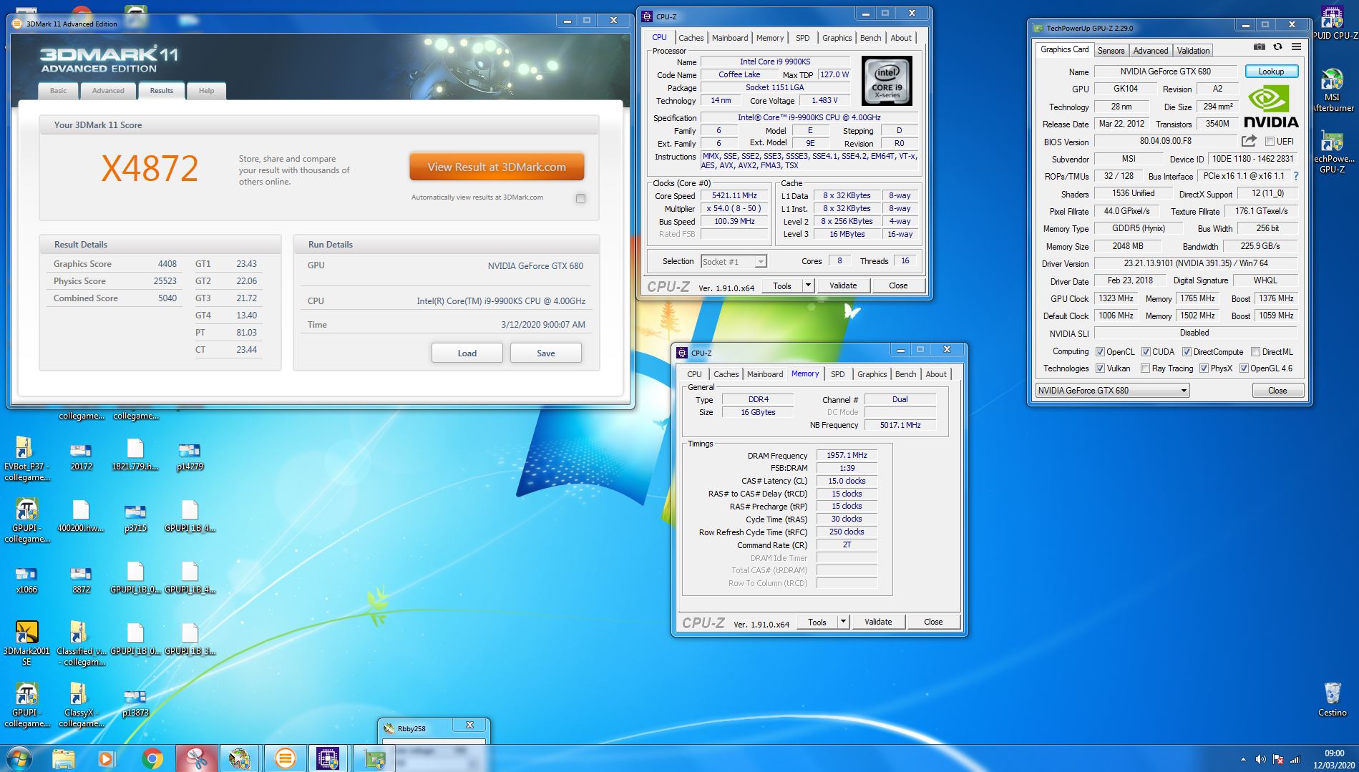Click the volume icon in system tray
This screenshot has width=1359, height=772.
(x=1260, y=759)
